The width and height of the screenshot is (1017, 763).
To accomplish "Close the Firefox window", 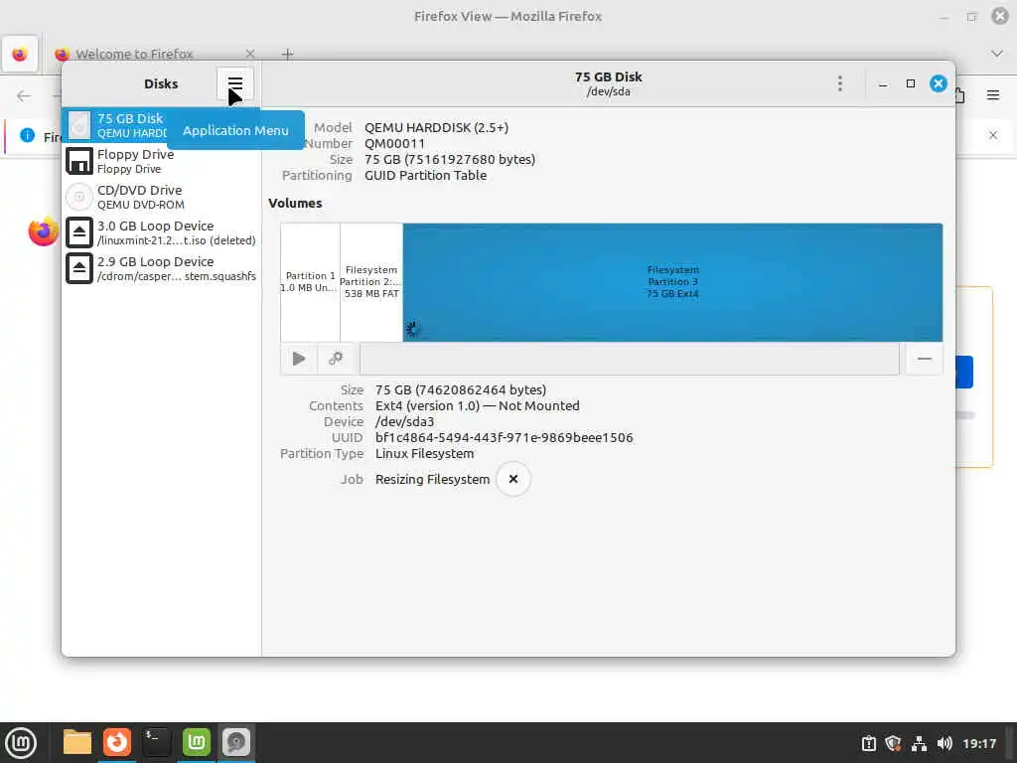I will pyautogui.click(x=1000, y=16).
